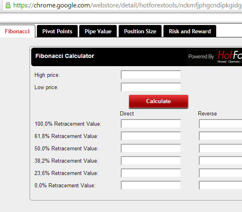Click the Direct column label
The image size is (242, 212).
127,113
